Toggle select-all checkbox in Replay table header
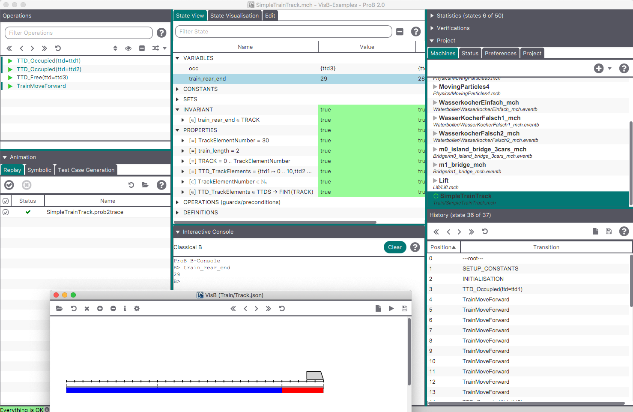This screenshot has width=633, height=412. (x=6, y=201)
